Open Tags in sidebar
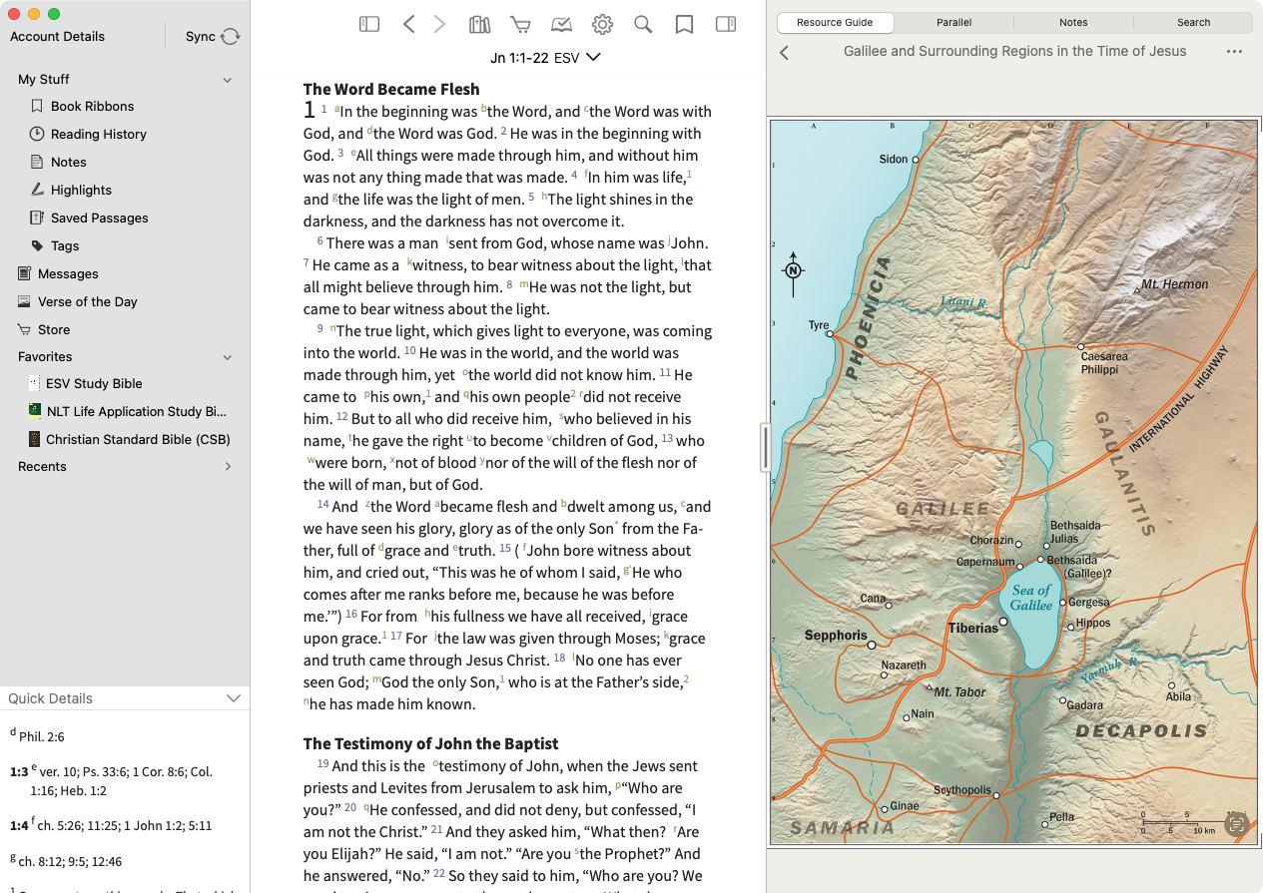The image size is (1263, 893). [65, 245]
